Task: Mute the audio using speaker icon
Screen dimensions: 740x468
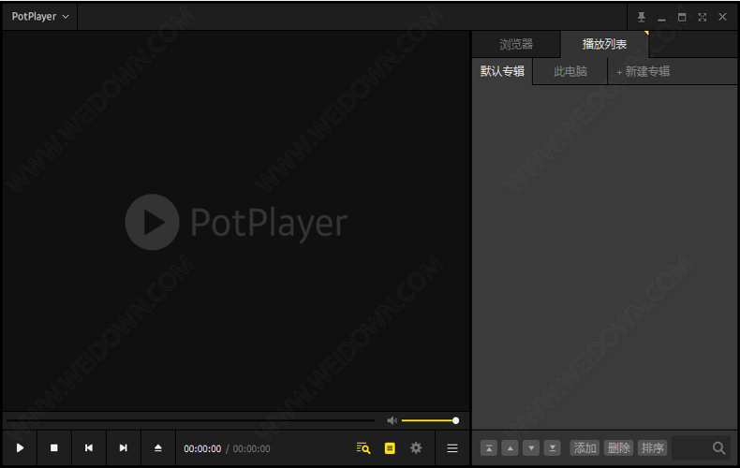Action: 392,421
